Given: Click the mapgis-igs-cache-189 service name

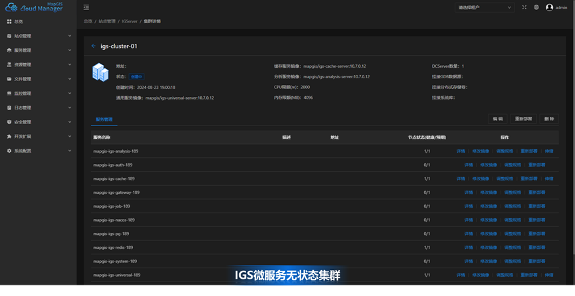Looking at the screenshot, I should click(114, 179).
